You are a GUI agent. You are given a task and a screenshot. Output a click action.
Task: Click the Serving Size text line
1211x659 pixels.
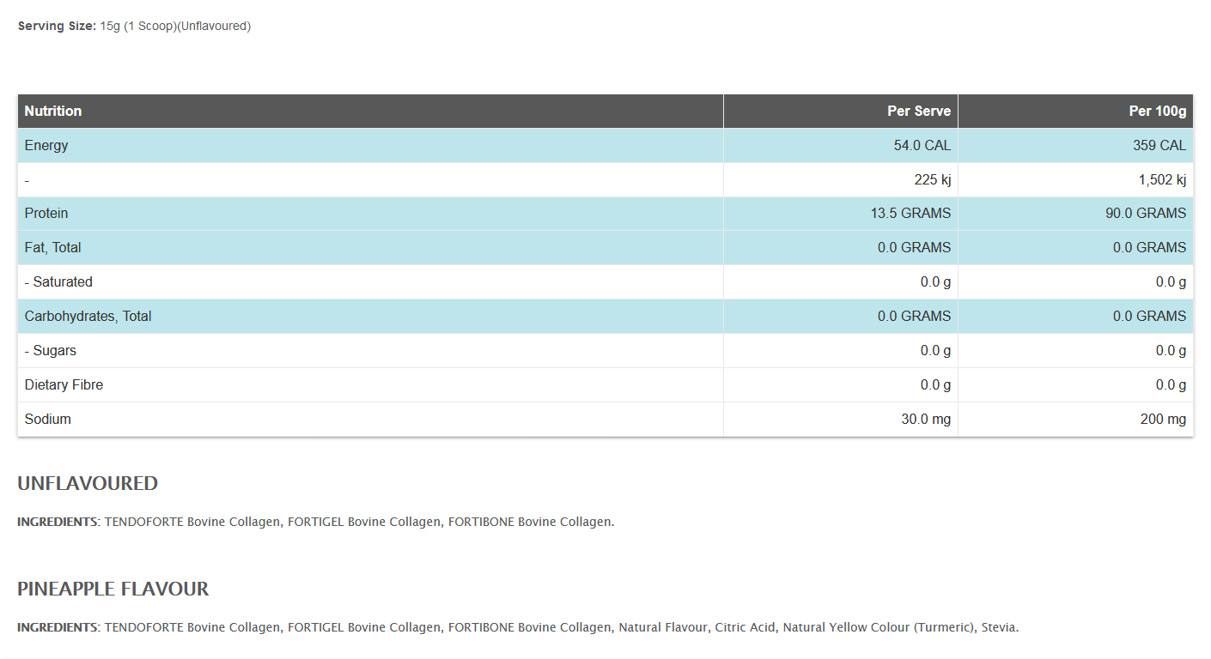(134, 26)
